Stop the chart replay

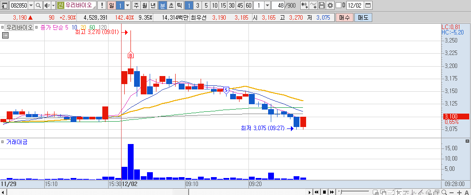(x=324, y=192)
